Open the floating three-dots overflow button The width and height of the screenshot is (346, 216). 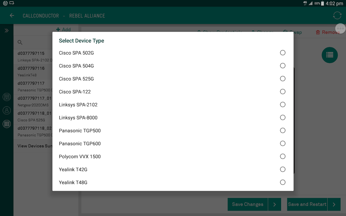click(x=340, y=28)
